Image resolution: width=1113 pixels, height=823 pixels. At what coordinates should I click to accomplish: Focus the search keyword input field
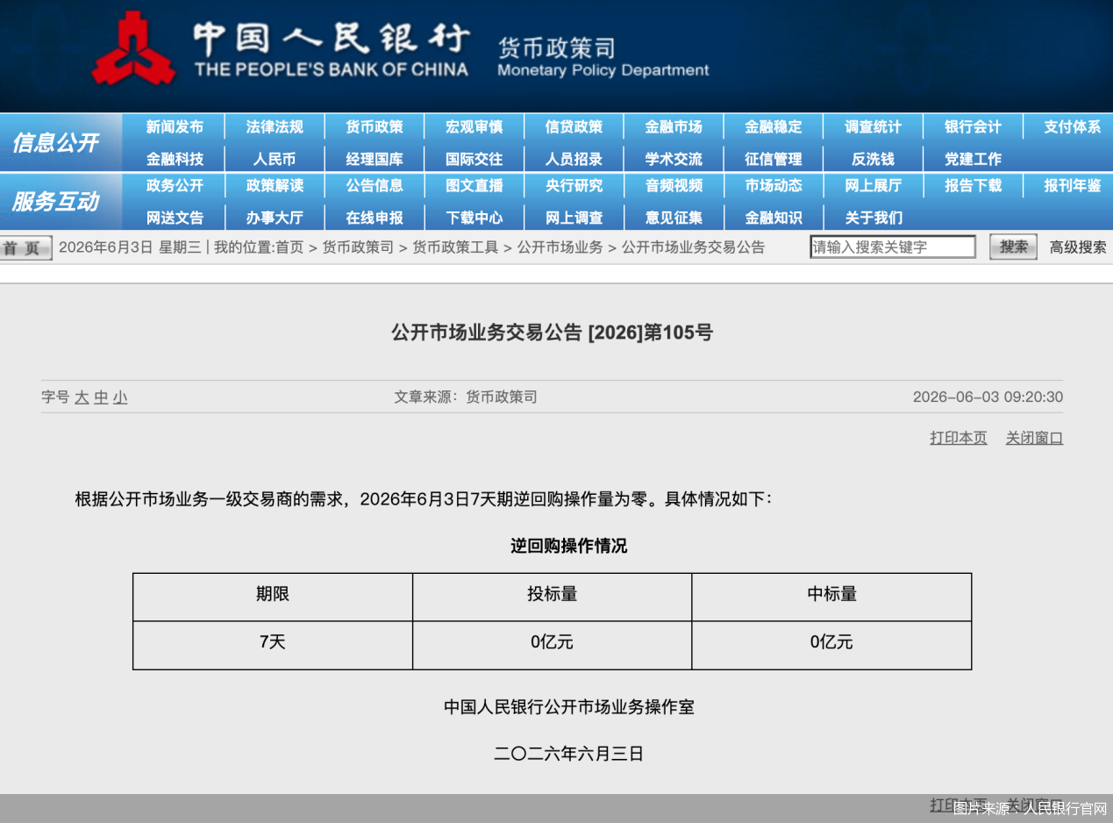point(893,247)
